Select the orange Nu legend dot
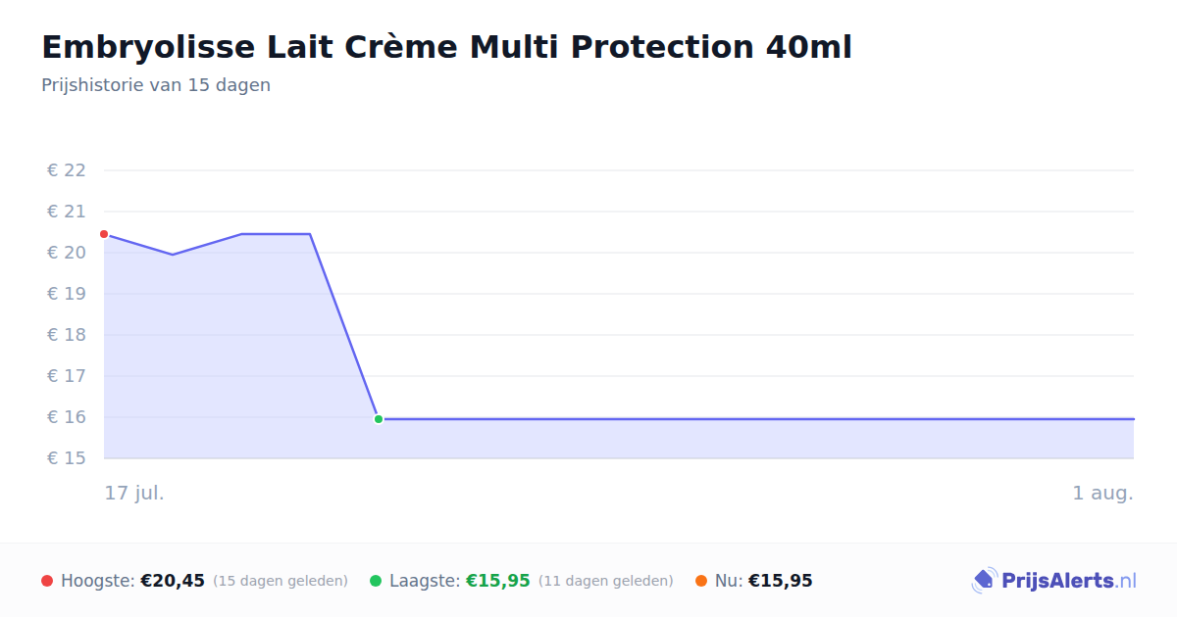 pyautogui.click(x=701, y=581)
